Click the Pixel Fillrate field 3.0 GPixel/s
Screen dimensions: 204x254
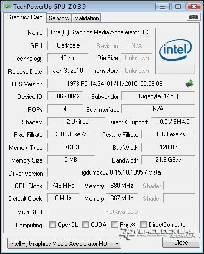click(x=71, y=134)
